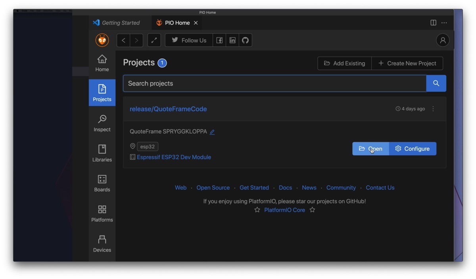Click the Community footer link

pyautogui.click(x=341, y=188)
